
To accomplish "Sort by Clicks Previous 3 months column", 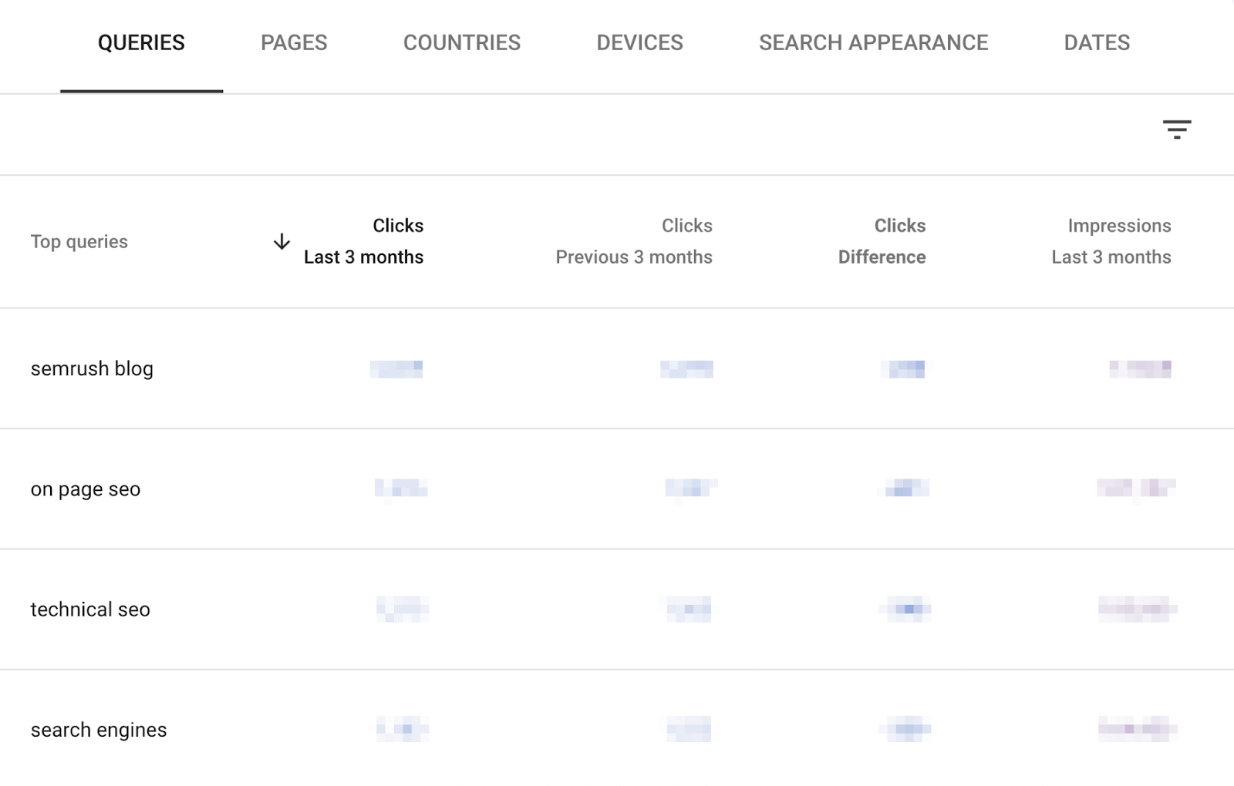I will (x=633, y=241).
